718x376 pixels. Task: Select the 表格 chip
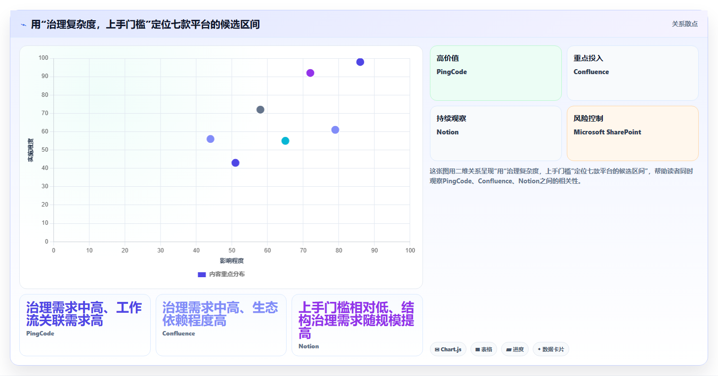(x=484, y=349)
